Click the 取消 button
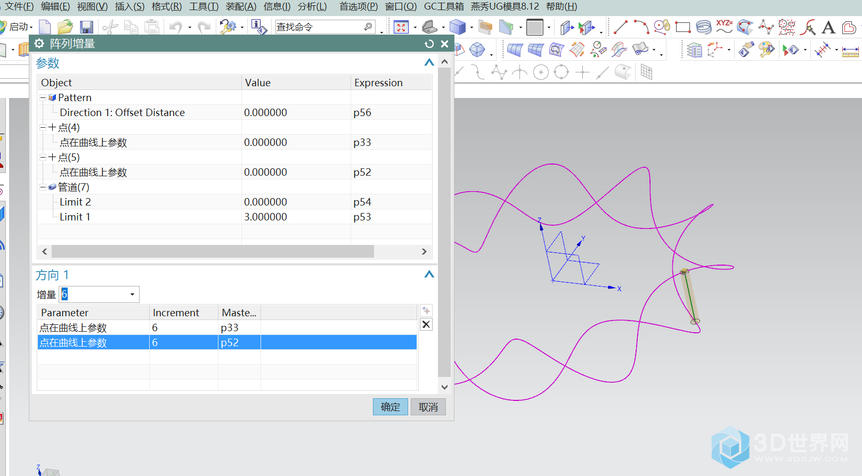 click(428, 407)
